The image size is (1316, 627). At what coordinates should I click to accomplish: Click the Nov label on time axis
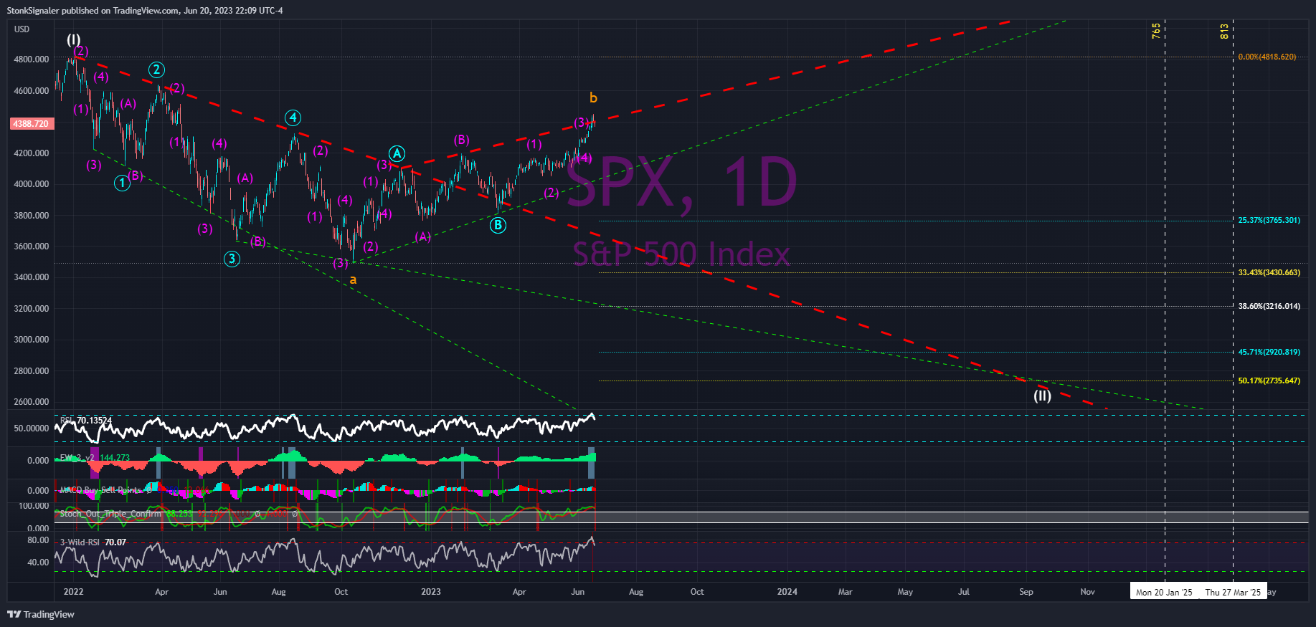(x=1087, y=592)
